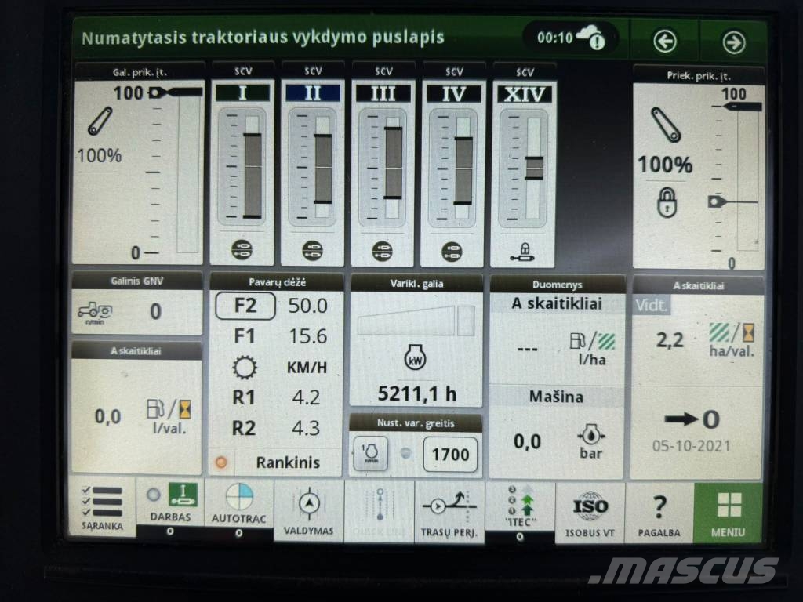This screenshot has width=803, height=602.
Task: Select the SCV III label
Action: click(383, 94)
